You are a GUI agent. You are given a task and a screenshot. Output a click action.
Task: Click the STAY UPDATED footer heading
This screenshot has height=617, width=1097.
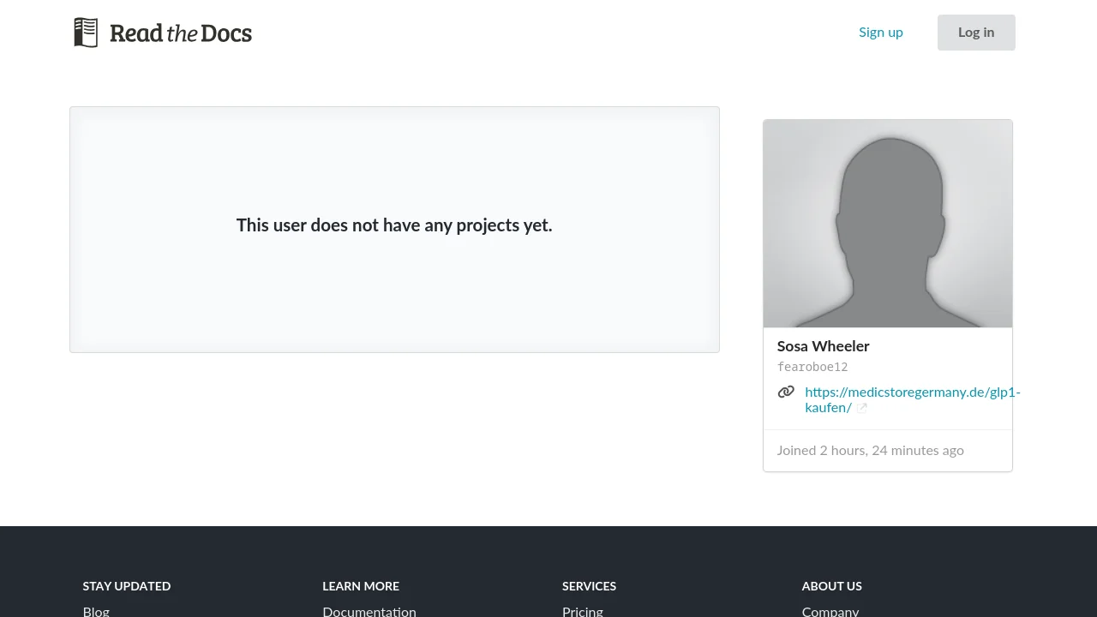[126, 586]
